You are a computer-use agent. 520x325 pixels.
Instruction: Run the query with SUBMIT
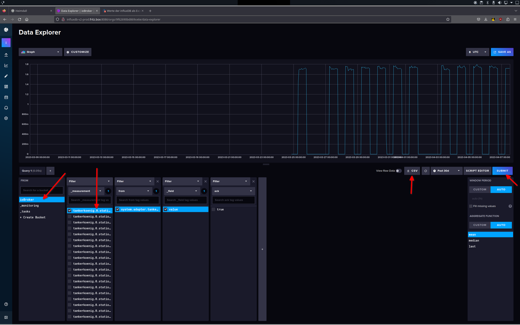click(503, 171)
